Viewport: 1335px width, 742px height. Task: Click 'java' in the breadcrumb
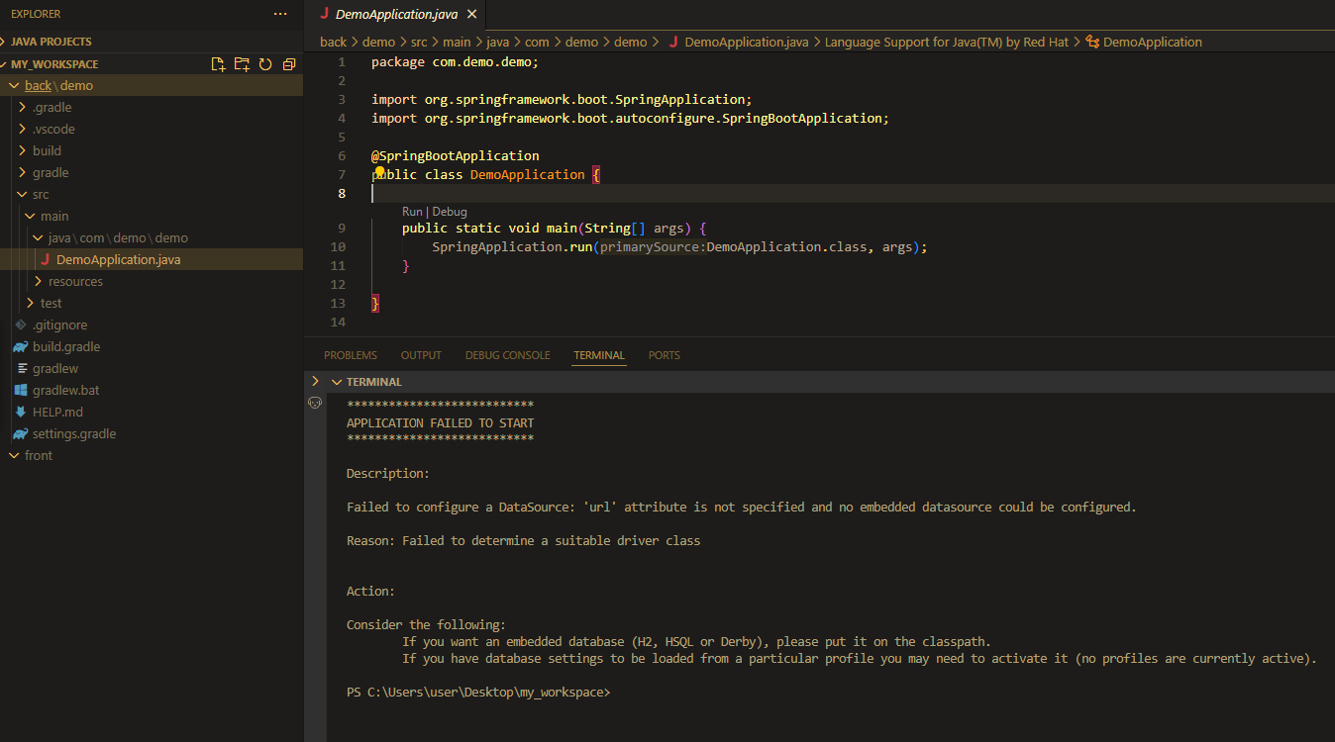pos(497,43)
